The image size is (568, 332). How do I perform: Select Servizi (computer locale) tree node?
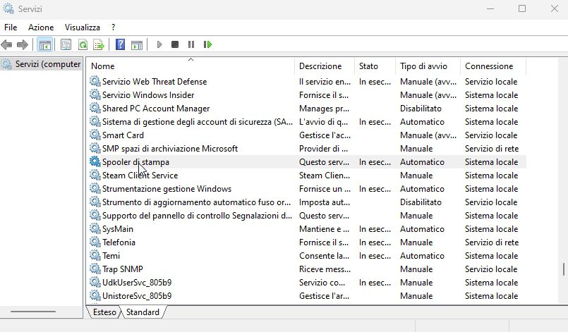point(42,64)
